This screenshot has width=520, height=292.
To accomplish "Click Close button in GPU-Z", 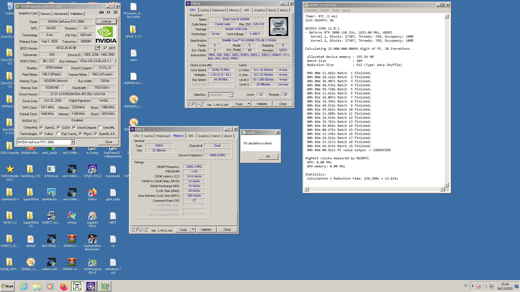I will click(109, 142).
